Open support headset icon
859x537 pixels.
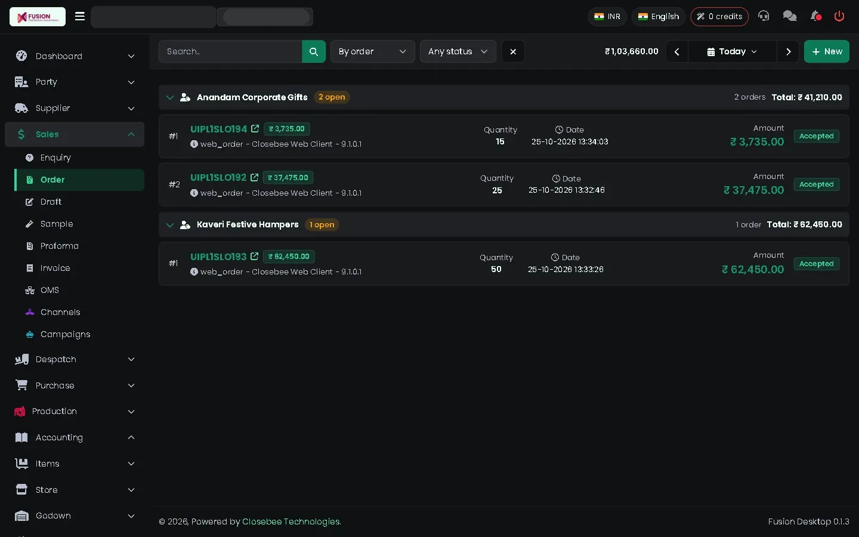tap(764, 16)
